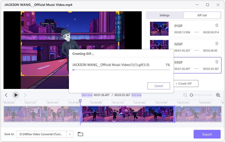Set End time label
The image size is (225, 142).
[x=137, y=95]
